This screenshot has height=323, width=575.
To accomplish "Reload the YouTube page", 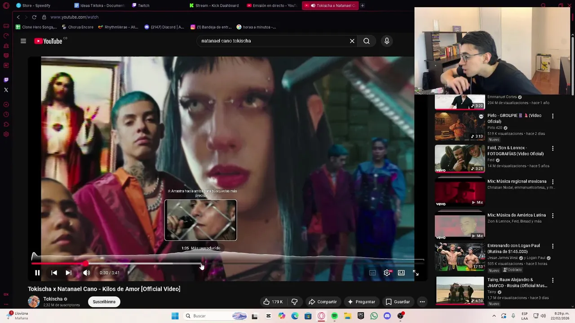I will tap(34, 17).
